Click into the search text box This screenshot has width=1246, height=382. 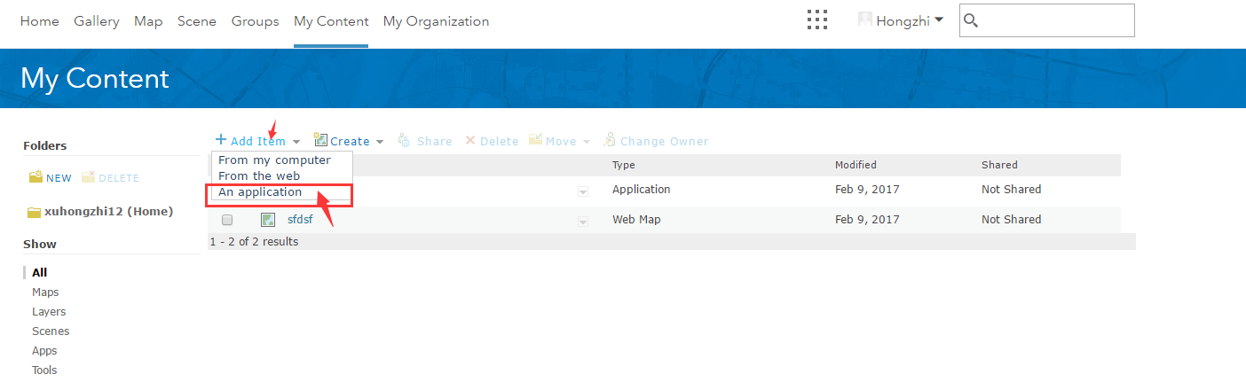pyautogui.click(x=1056, y=20)
